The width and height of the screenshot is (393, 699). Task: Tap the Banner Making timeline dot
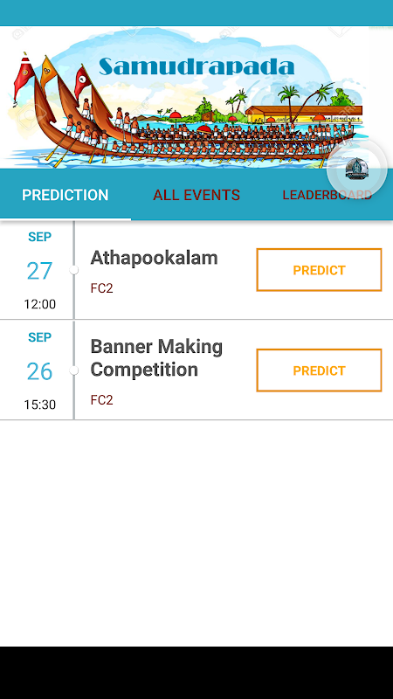(x=74, y=370)
